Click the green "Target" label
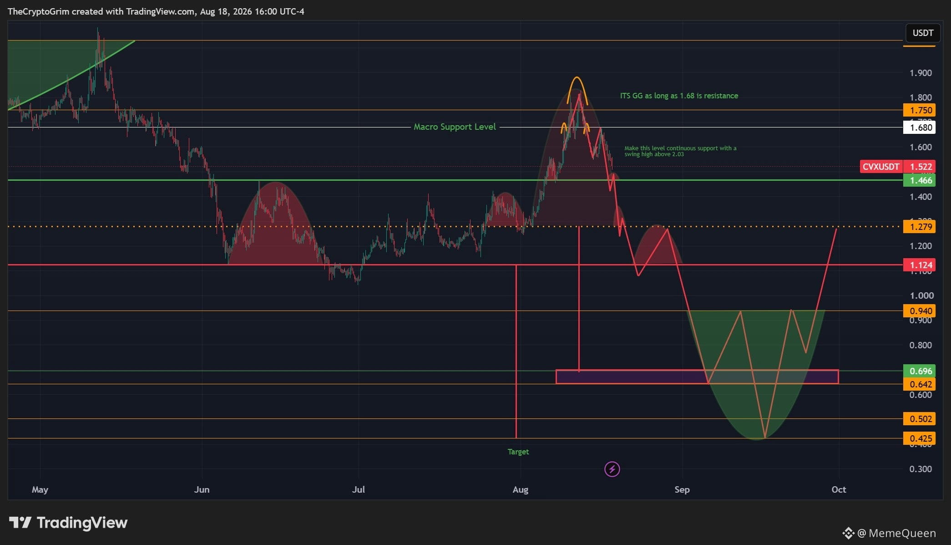This screenshot has width=951, height=545. (x=518, y=452)
